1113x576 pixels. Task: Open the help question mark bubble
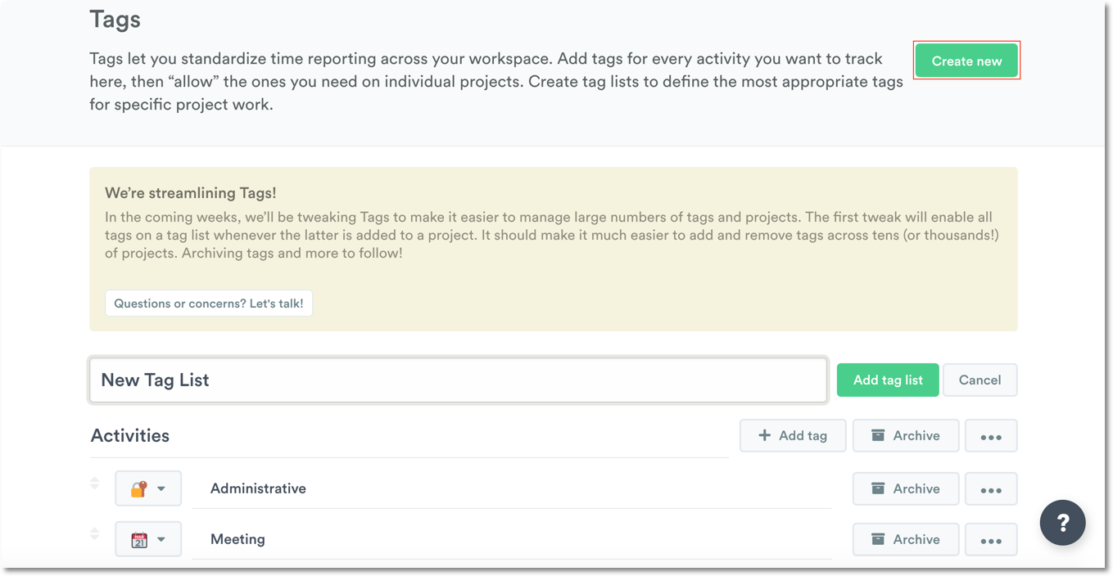1062,522
